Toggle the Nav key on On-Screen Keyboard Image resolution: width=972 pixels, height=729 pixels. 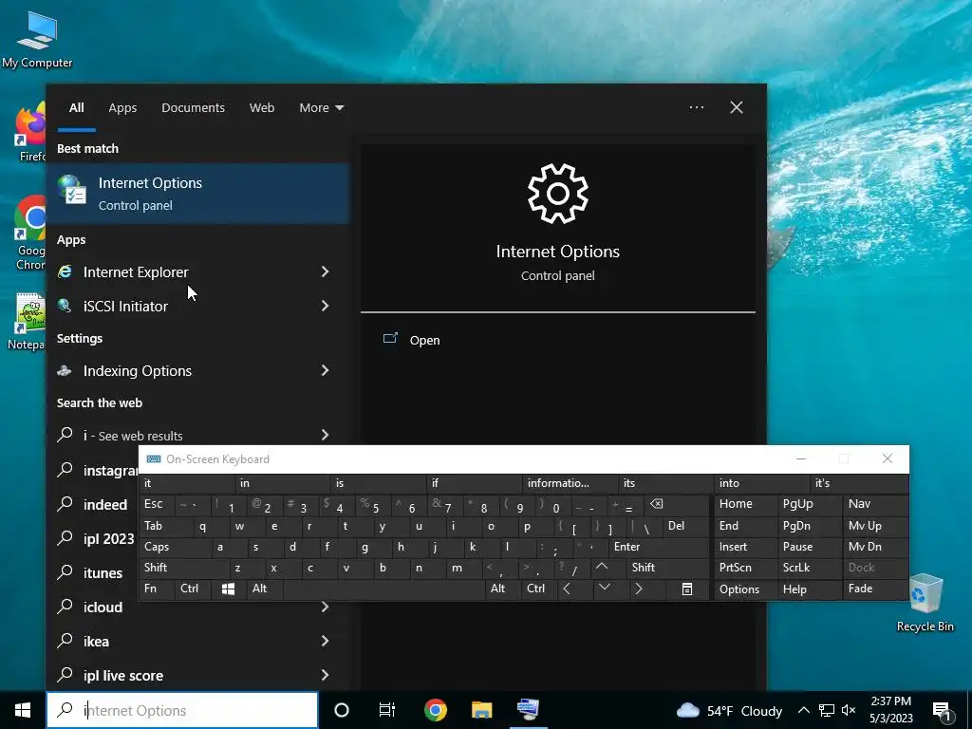tap(875, 504)
